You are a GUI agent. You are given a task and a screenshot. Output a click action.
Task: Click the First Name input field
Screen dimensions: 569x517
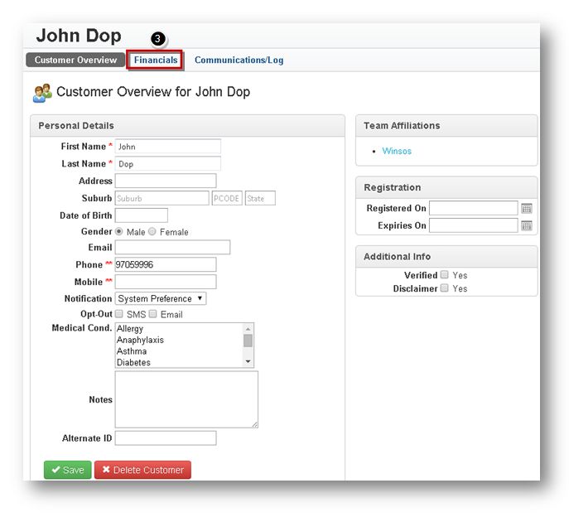click(x=167, y=147)
